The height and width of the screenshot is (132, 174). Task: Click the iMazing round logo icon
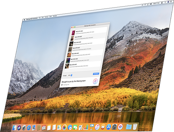click(95, 81)
